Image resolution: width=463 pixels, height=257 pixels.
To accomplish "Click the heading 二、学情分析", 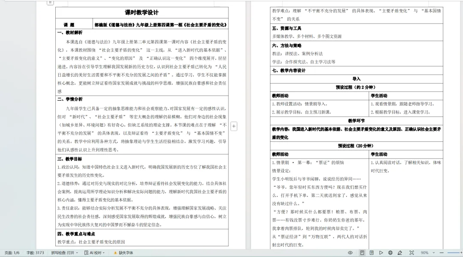I will click(x=70, y=99).
